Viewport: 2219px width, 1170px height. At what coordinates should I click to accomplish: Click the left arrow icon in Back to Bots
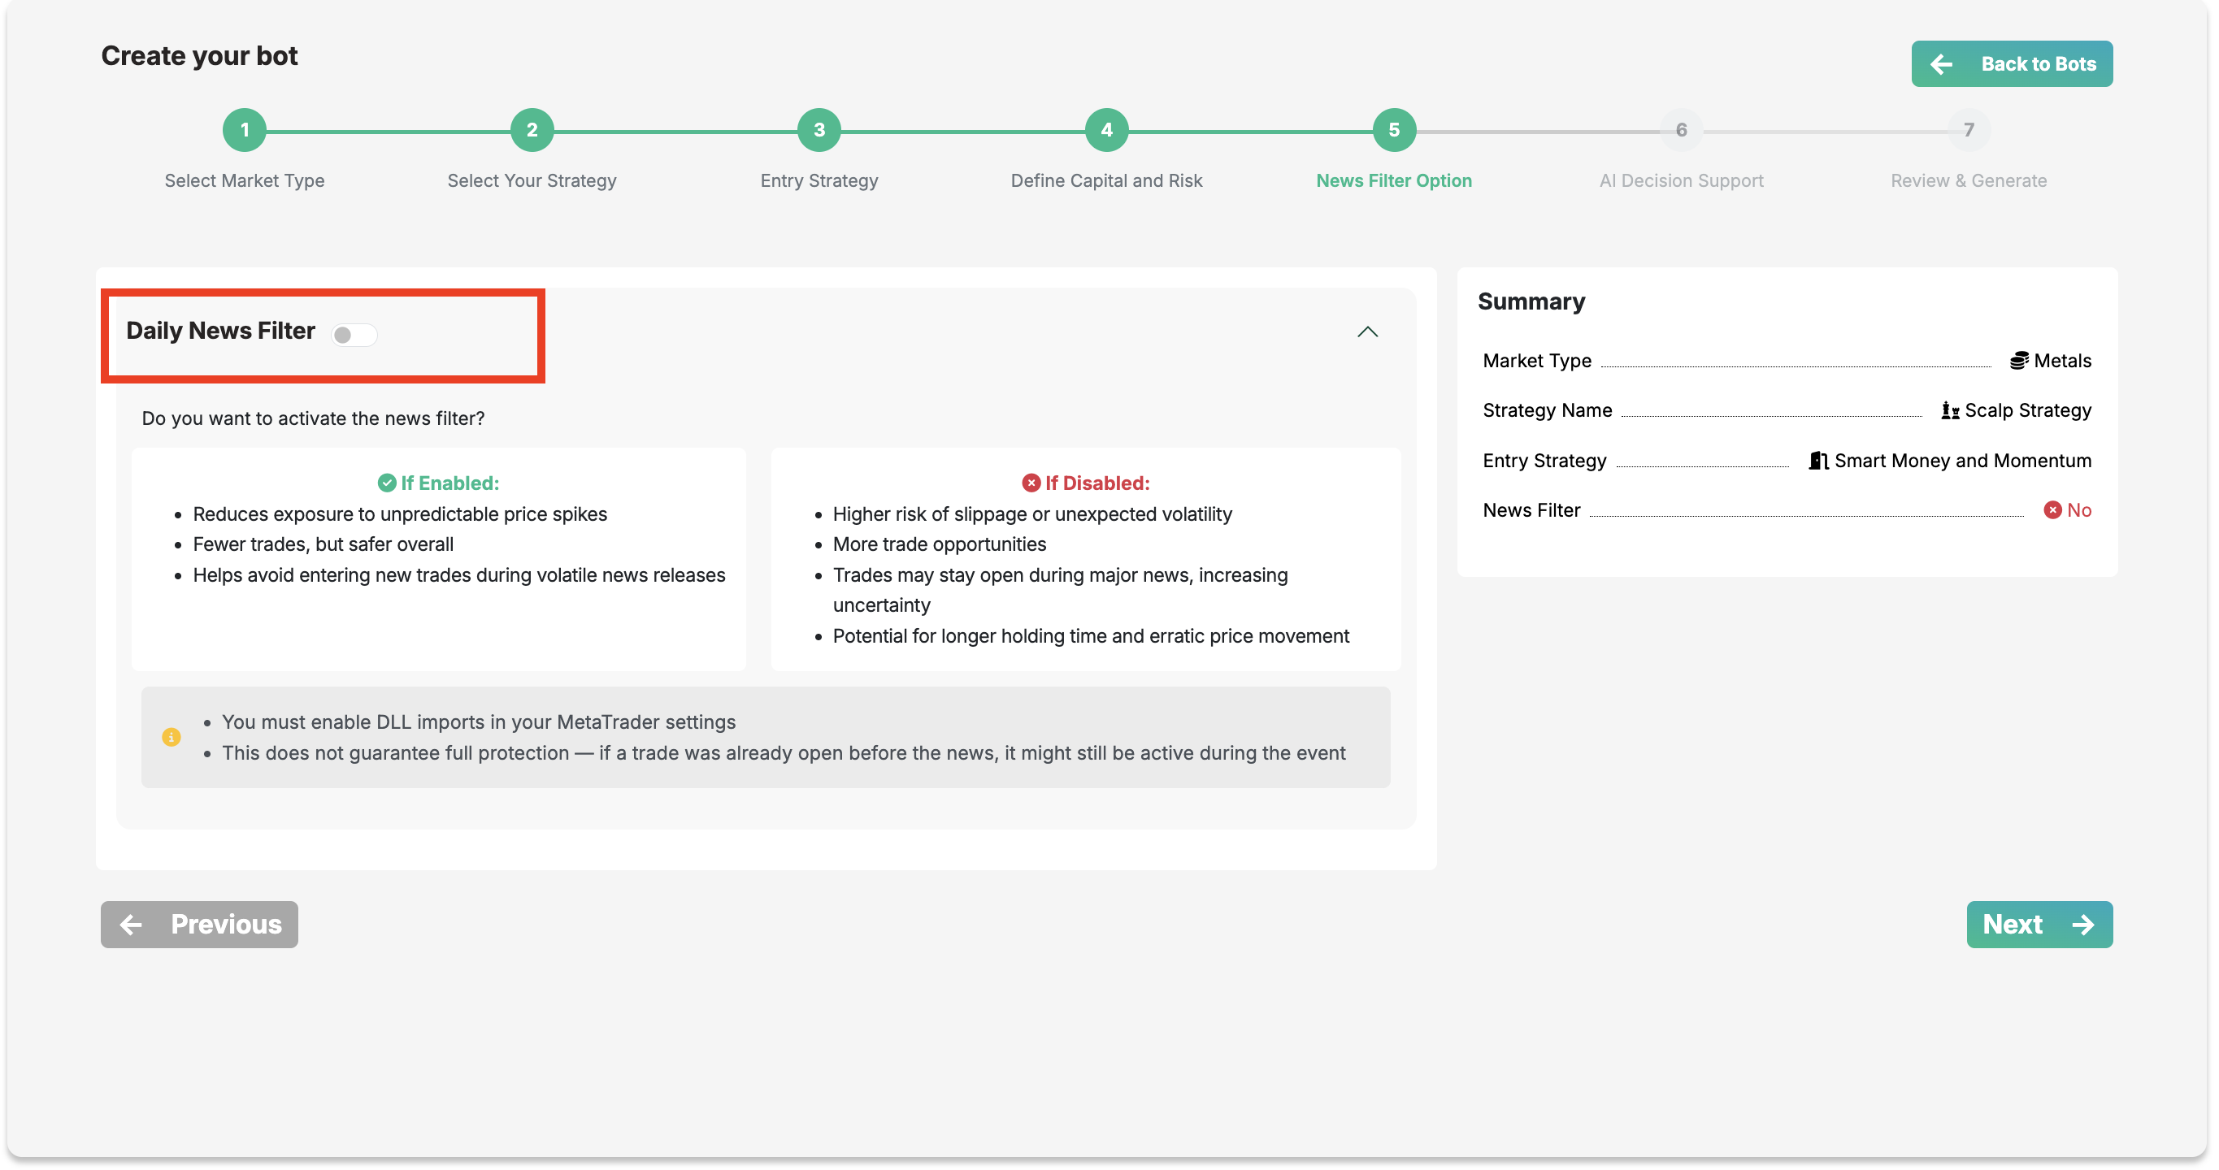[x=1941, y=63]
